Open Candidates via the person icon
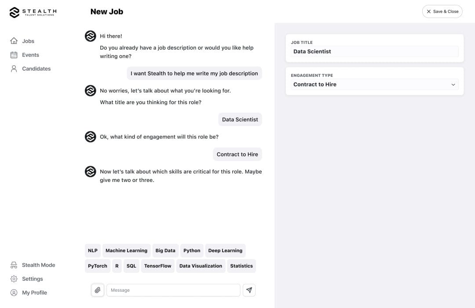475x308 pixels. (x=14, y=69)
